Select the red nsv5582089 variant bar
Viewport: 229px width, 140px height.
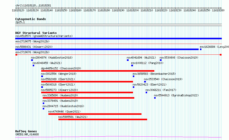click(87, 82)
